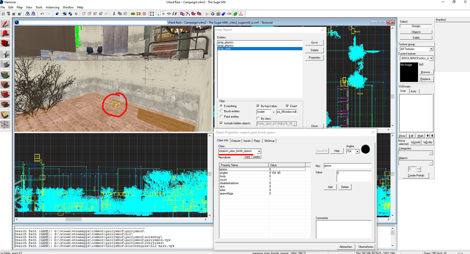This screenshot has height=254, width=470.
Task: Switch to the Outputs tab
Action: coord(236,141)
